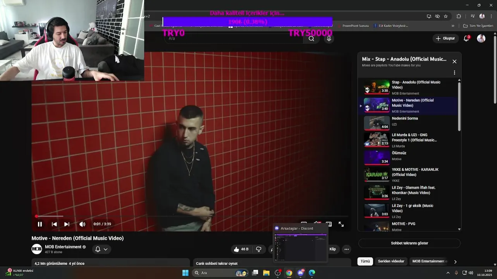Open the Elit Kadın Voleybolc... bookmark

(390, 26)
